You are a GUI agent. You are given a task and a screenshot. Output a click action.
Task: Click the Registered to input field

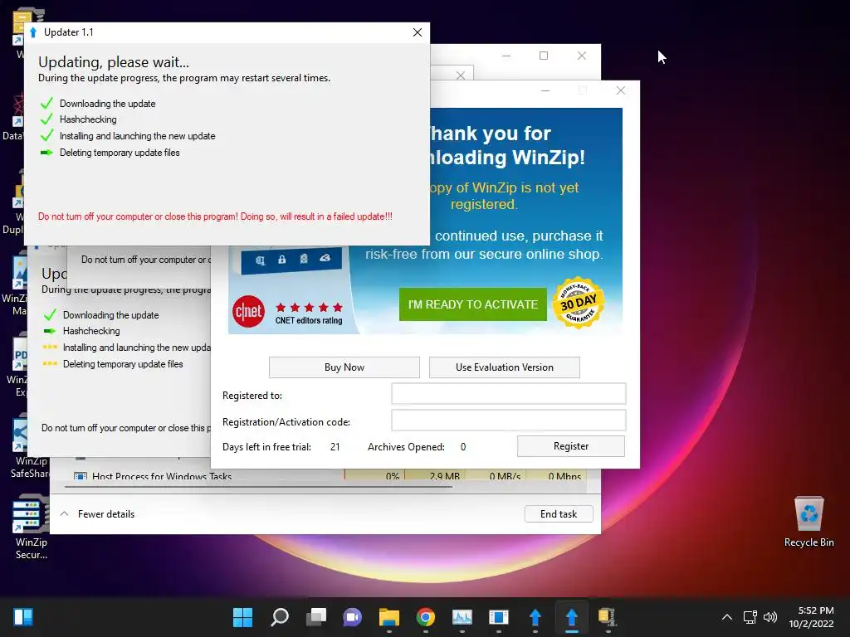[x=509, y=394]
